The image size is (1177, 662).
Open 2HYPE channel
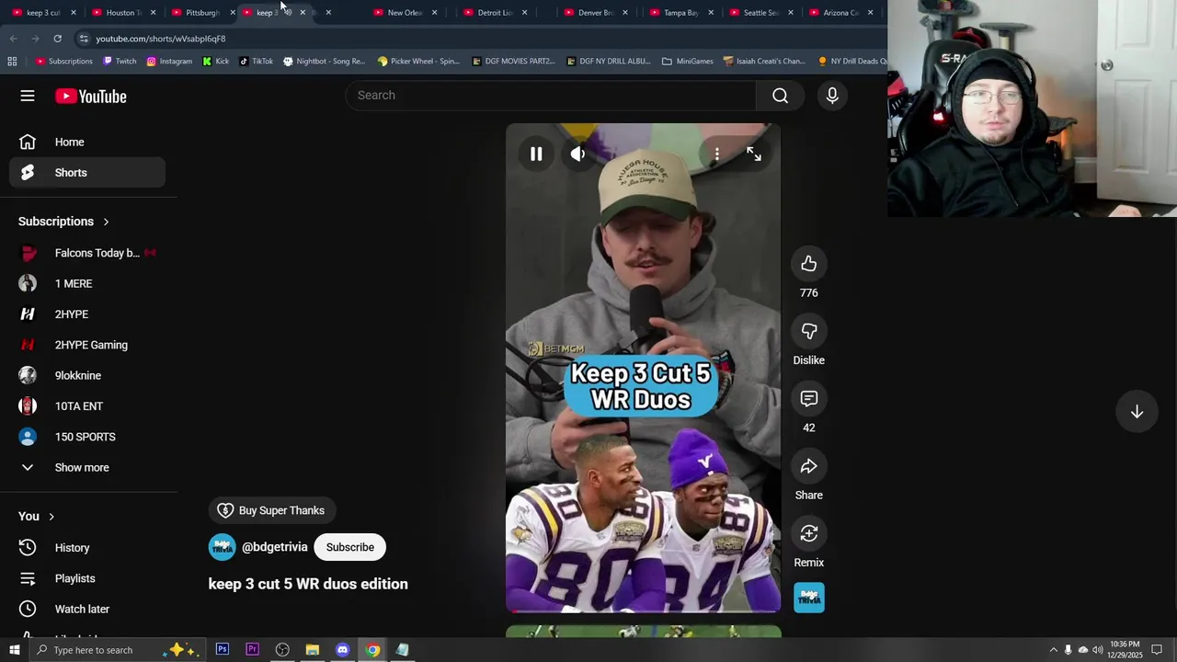click(87, 314)
